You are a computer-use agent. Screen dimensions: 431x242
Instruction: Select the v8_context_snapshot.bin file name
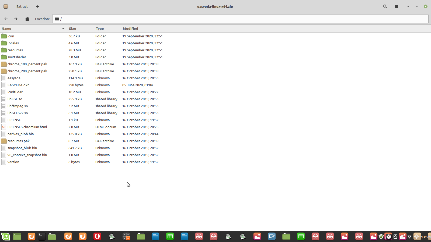click(x=27, y=155)
